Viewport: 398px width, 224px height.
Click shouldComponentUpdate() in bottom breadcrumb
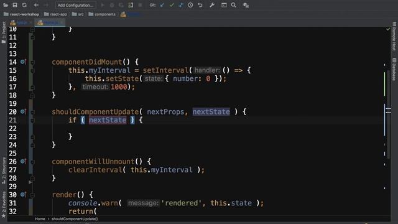coord(75,218)
